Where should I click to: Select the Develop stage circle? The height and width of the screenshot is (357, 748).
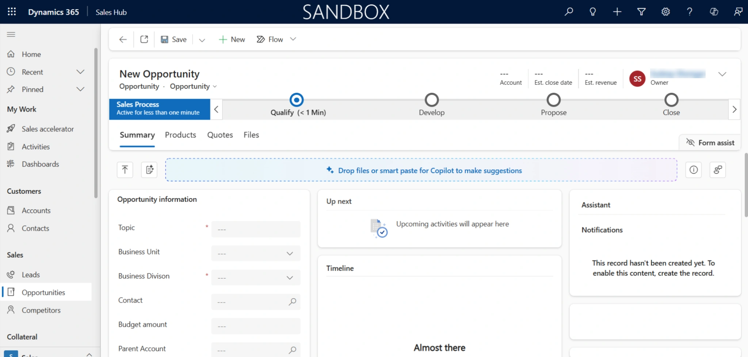coord(431,100)
